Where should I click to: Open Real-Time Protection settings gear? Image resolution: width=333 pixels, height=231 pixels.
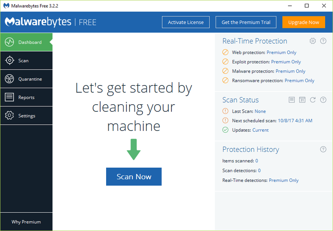[x=313, y=41]
